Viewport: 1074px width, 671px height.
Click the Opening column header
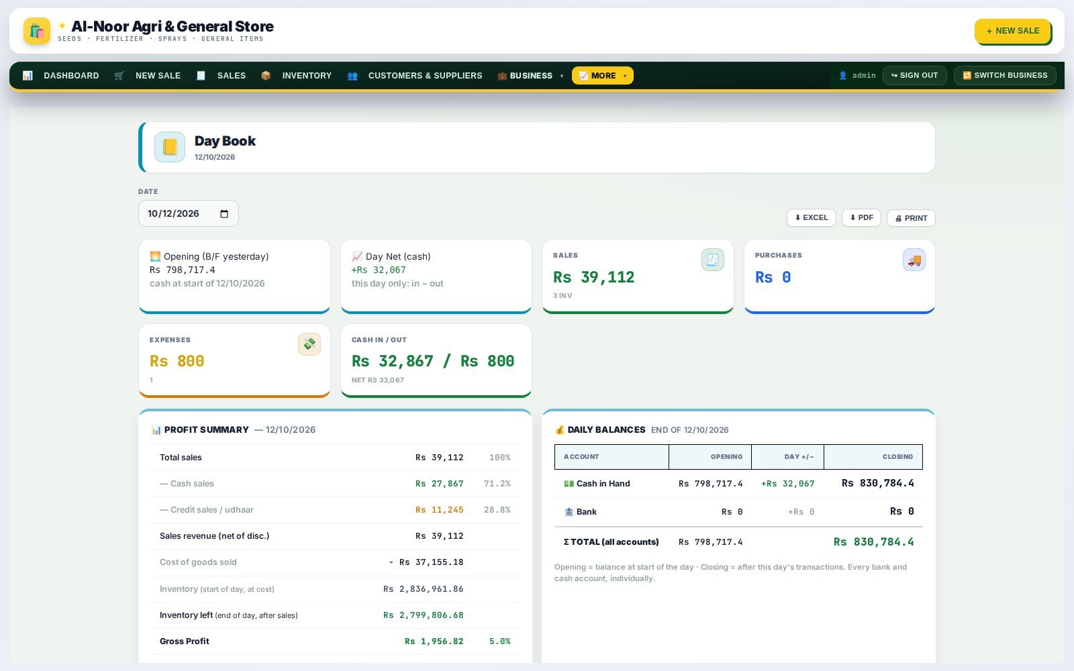tap(710, 457)
